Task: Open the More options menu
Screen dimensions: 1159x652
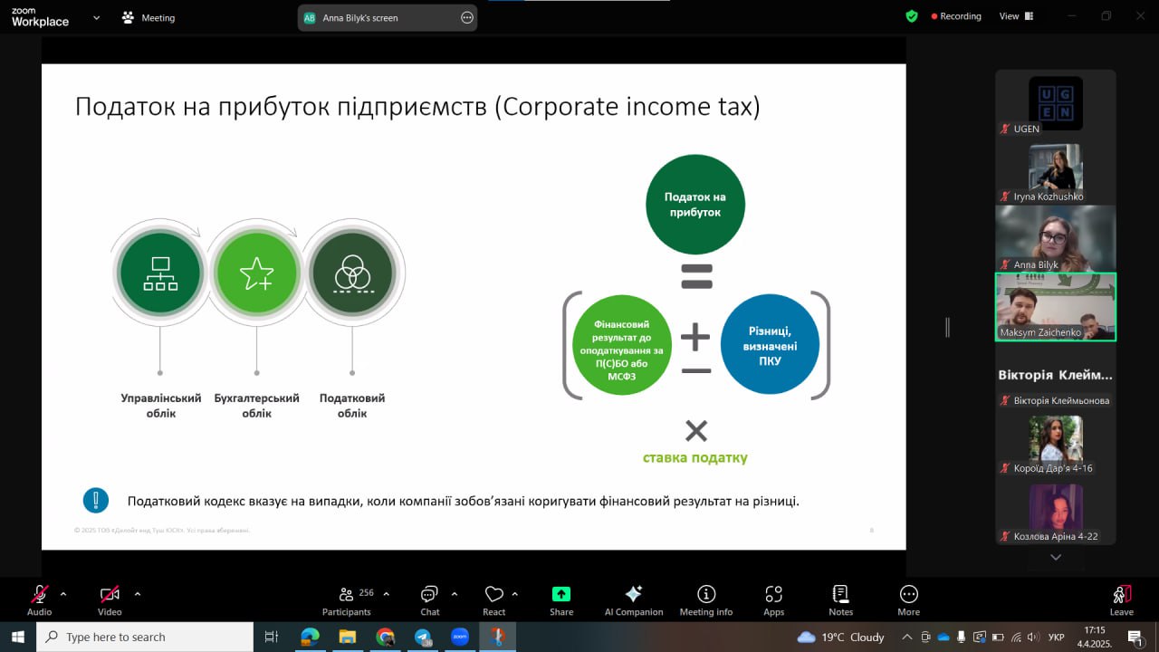Action: pos(908,595)
